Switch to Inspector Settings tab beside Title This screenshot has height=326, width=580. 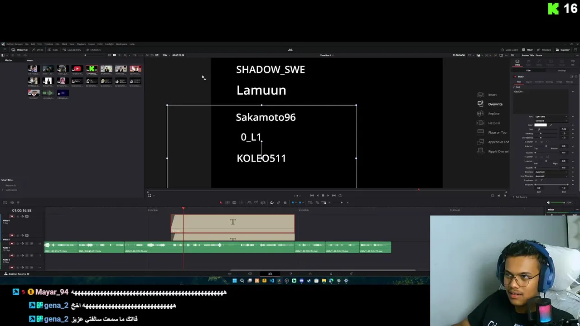pyautogui.click(x=562, y=71)
